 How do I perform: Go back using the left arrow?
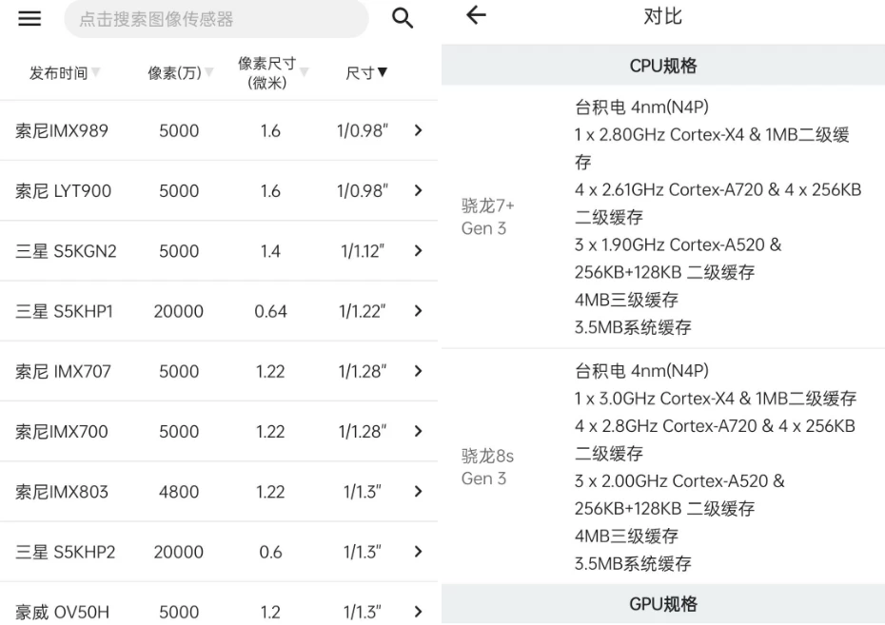[x=476, y=16]
